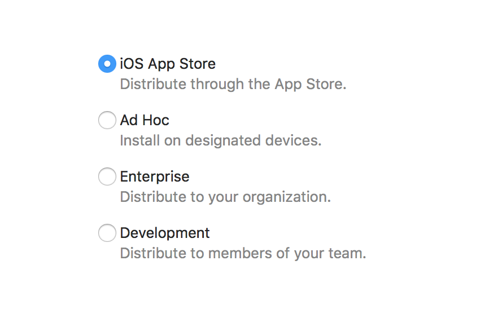
Task: Select the Development radio button
Action: coord(107,233)
